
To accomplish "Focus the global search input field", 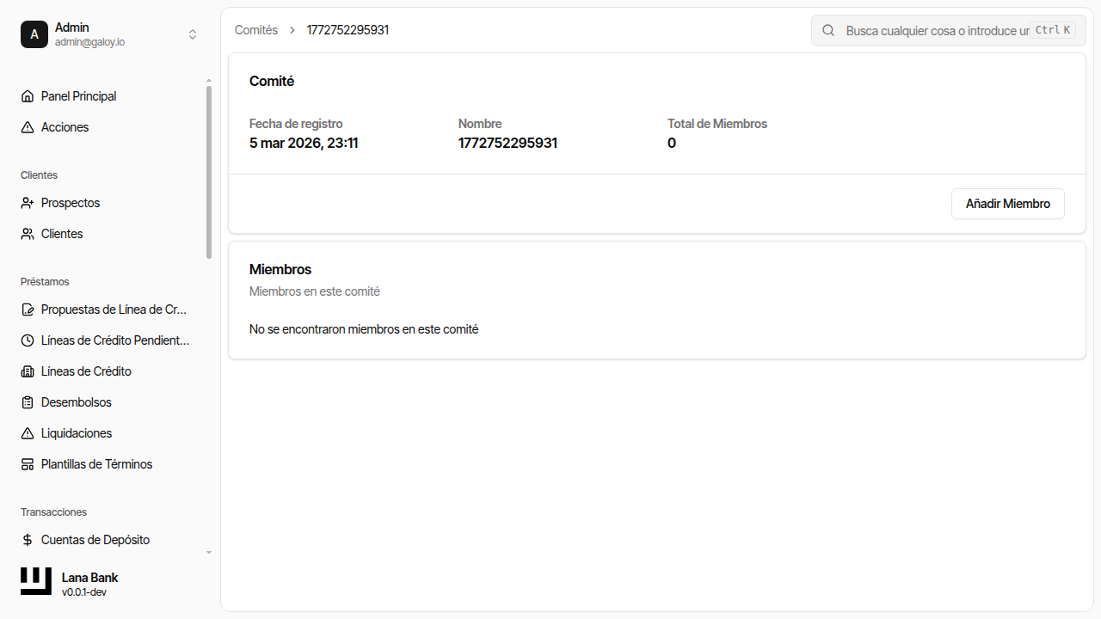I will coord(936,30).
